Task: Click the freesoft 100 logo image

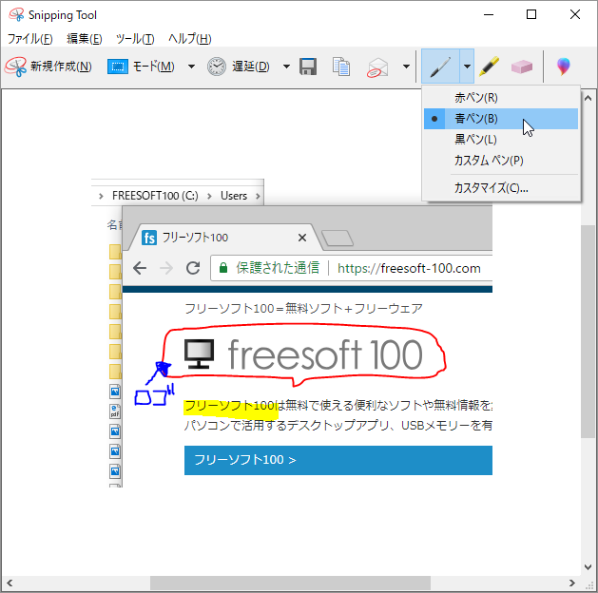Action: tap(303, 354)
